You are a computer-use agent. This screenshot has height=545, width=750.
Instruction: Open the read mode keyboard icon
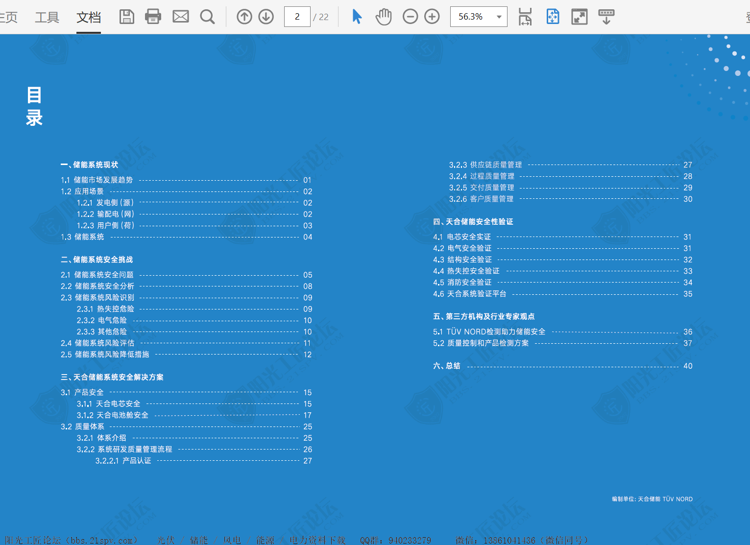coord(606,17)
